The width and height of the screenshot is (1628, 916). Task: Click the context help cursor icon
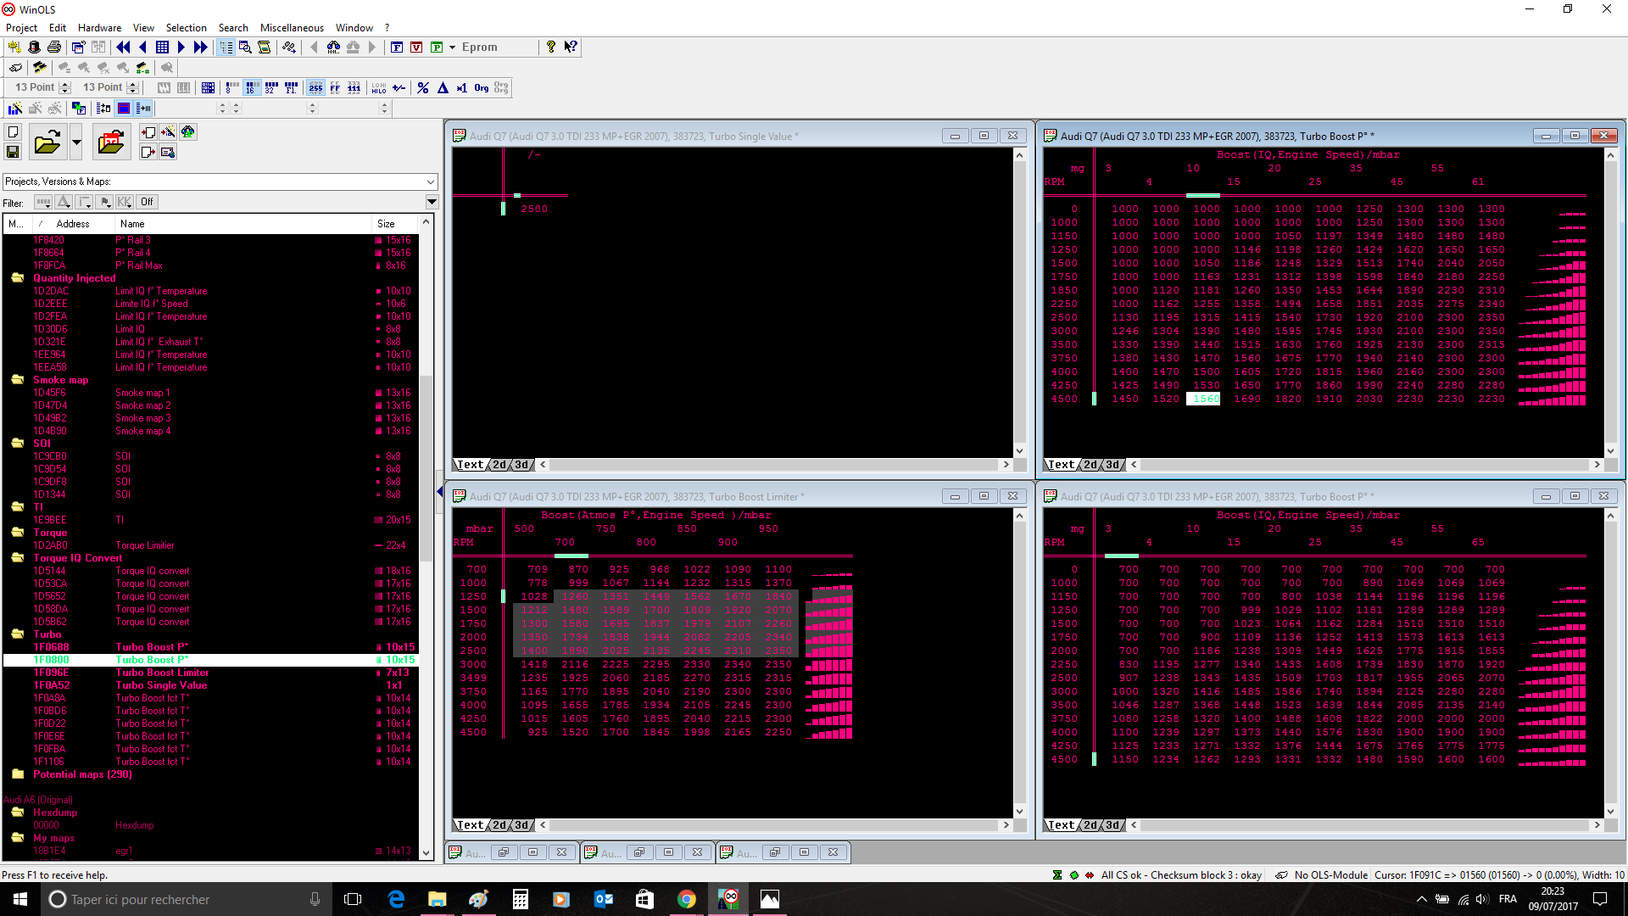[571, 47]
